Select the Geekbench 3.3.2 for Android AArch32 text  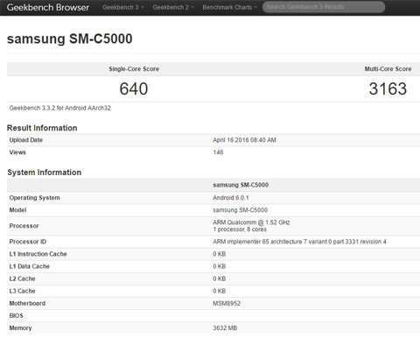[60, 108]
